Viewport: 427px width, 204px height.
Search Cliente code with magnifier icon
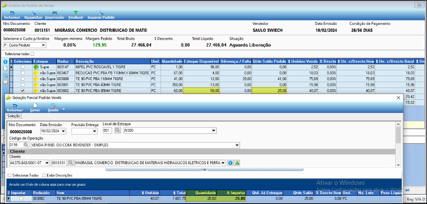click(x=71, y=163)
